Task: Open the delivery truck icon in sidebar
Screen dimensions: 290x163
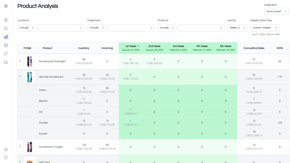Action: [6, 62]
